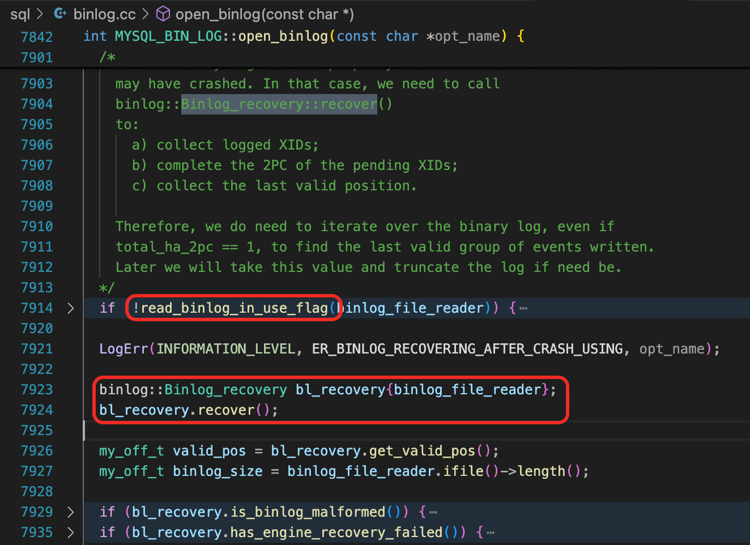This screenshot has width=750, height=545.
Task: Click line number 7923 in the gutter
Action: click(37, 390)
